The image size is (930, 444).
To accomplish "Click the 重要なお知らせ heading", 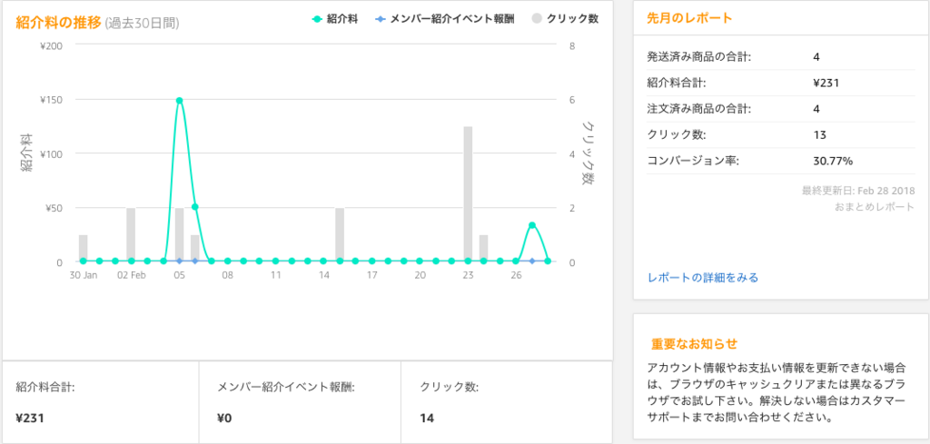I will [694, 344].
